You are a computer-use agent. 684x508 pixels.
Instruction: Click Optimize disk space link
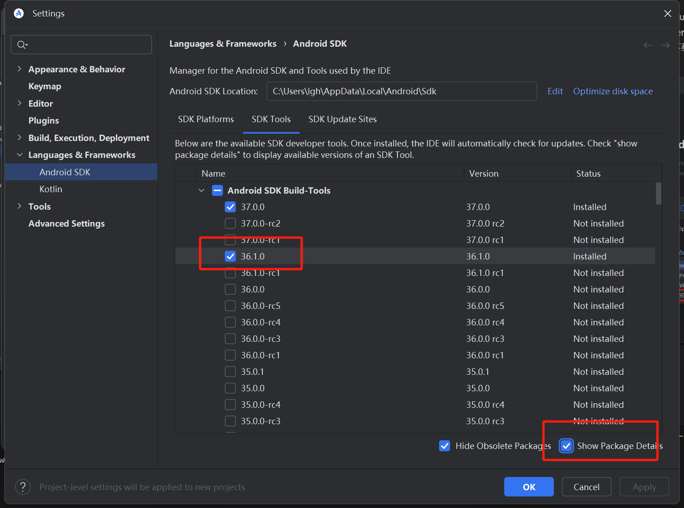(613, 91)
